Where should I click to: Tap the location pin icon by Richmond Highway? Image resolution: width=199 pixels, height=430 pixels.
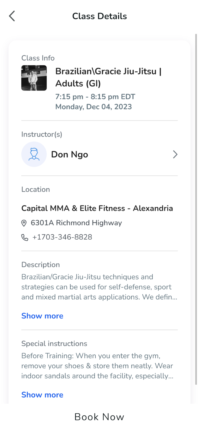[x=24, y=223]
